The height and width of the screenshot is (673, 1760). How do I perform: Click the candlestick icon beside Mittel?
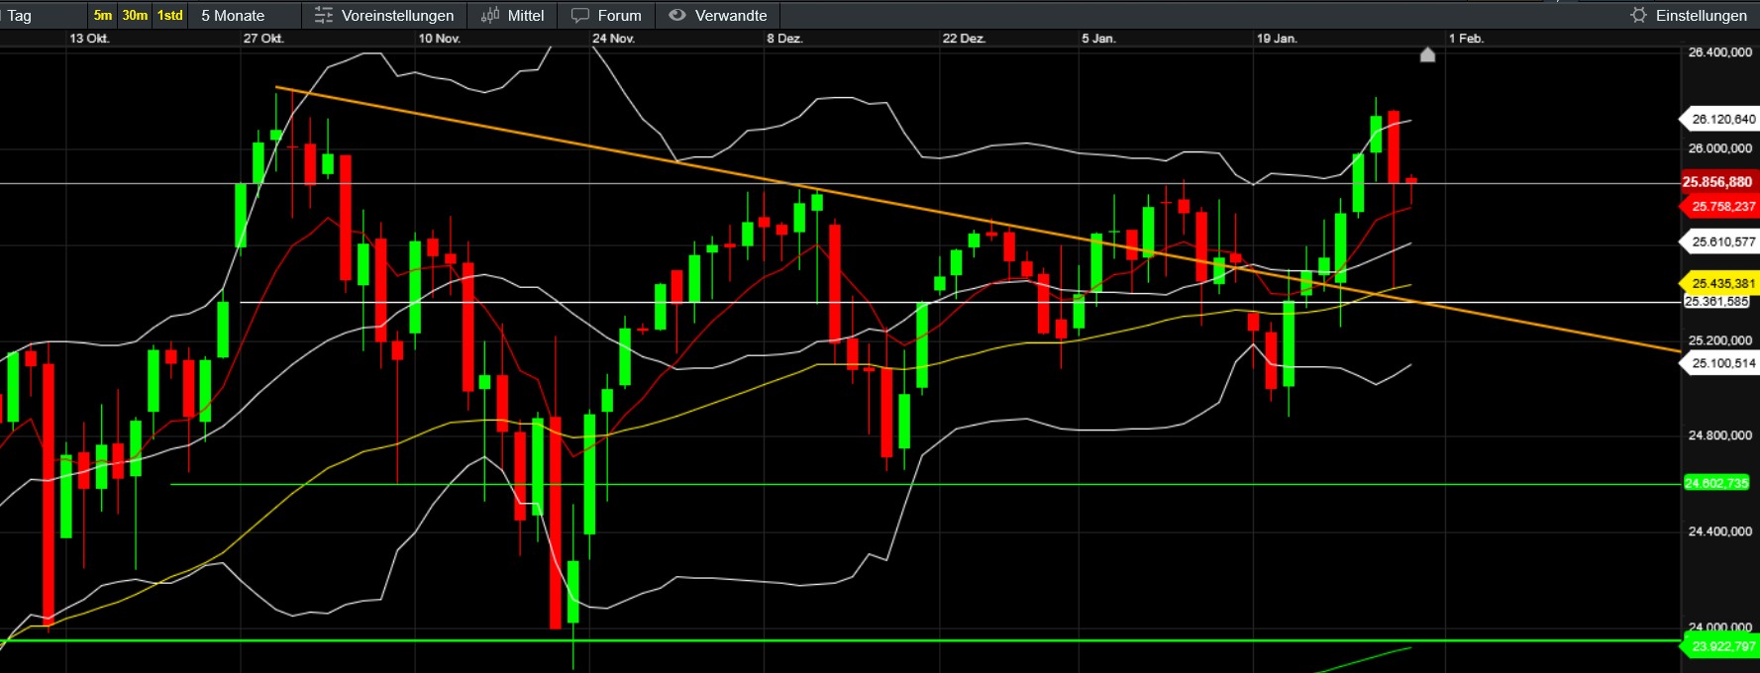click(489, 15)
